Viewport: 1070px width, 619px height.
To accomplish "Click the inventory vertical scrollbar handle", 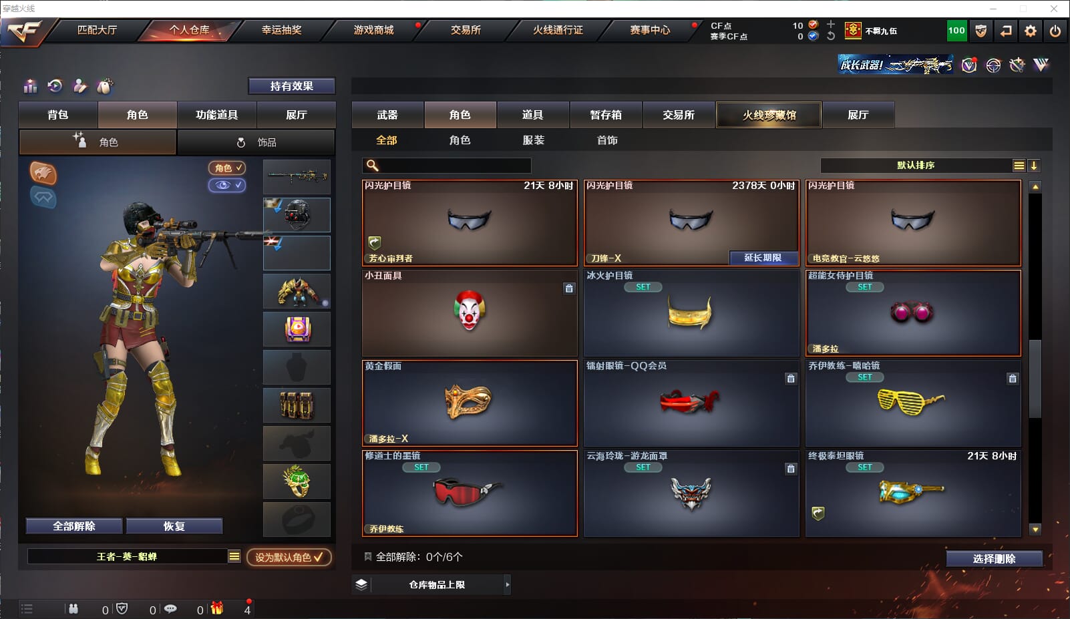I will coord(1035,379).
